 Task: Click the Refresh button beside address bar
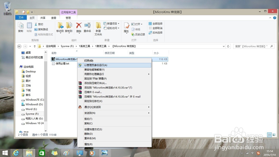(x=228, y=46)
